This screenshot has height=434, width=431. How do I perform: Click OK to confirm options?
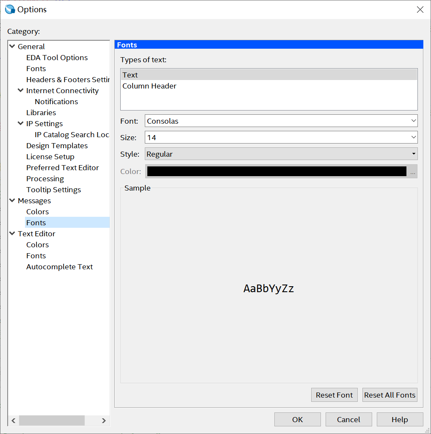tap(297, 420)
